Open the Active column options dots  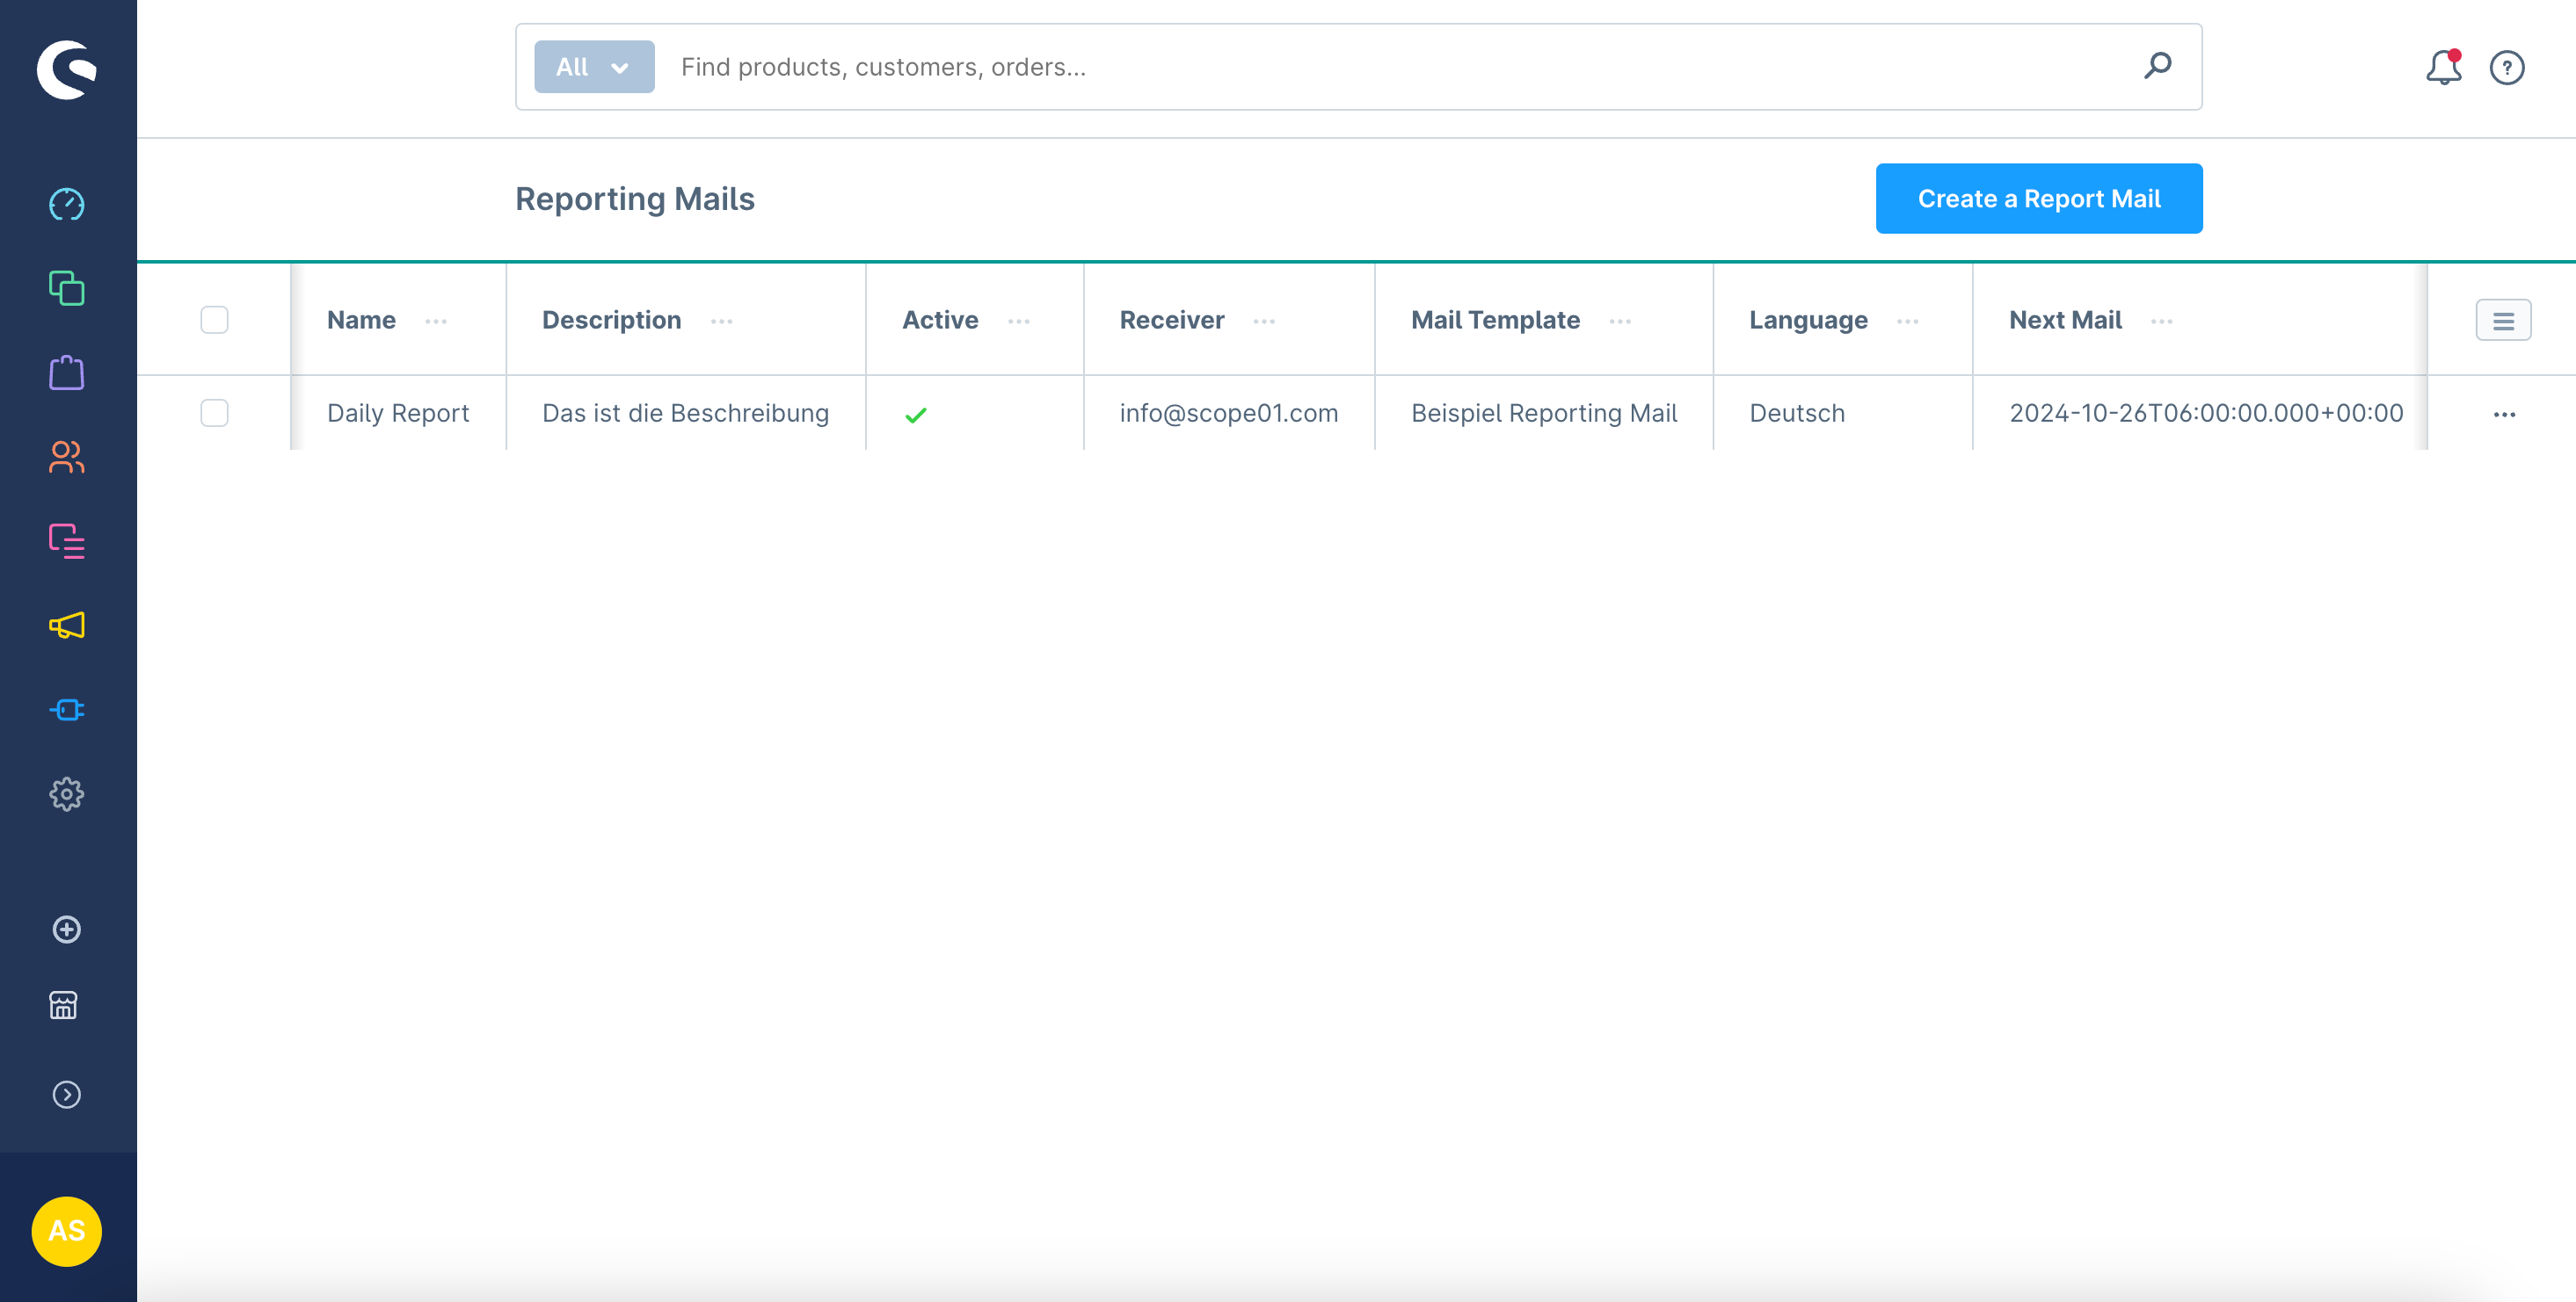[x=1019, y=321]
